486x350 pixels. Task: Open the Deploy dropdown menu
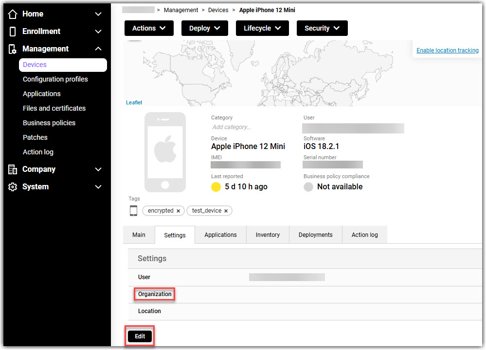pyautogui.click(x=205, y=28)
